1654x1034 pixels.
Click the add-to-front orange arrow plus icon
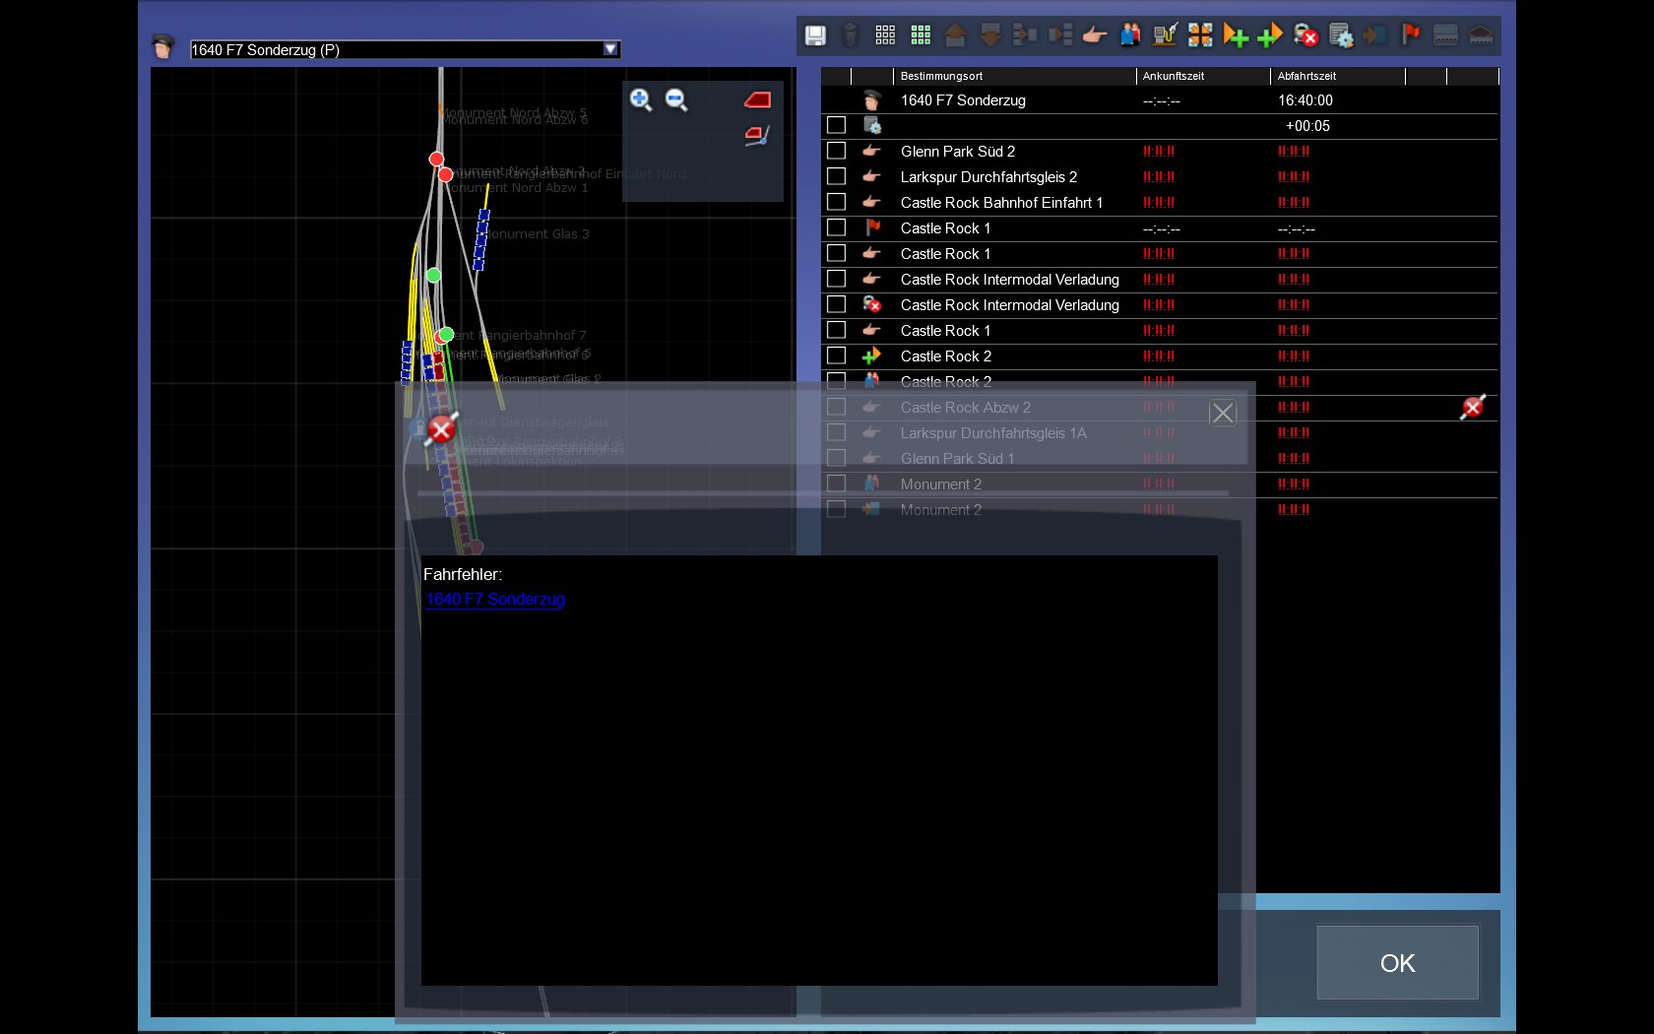coord(1236,35)
